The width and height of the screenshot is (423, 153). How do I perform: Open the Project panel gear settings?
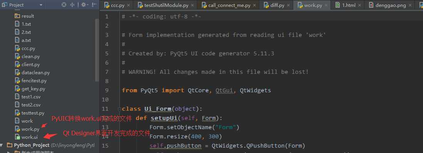point(83,5)
